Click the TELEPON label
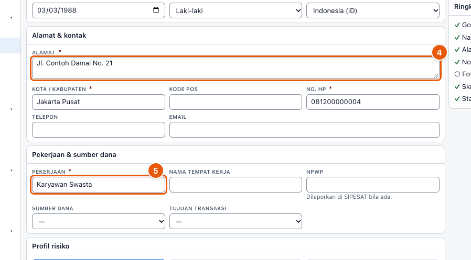 coord(45,117)
